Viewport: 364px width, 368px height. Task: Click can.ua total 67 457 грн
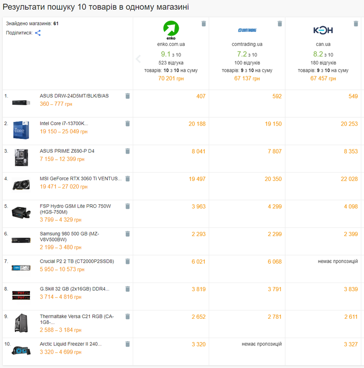323,78
